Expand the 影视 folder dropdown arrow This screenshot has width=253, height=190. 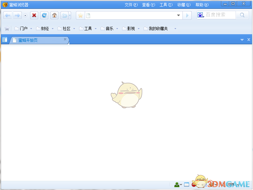[139, 29]
